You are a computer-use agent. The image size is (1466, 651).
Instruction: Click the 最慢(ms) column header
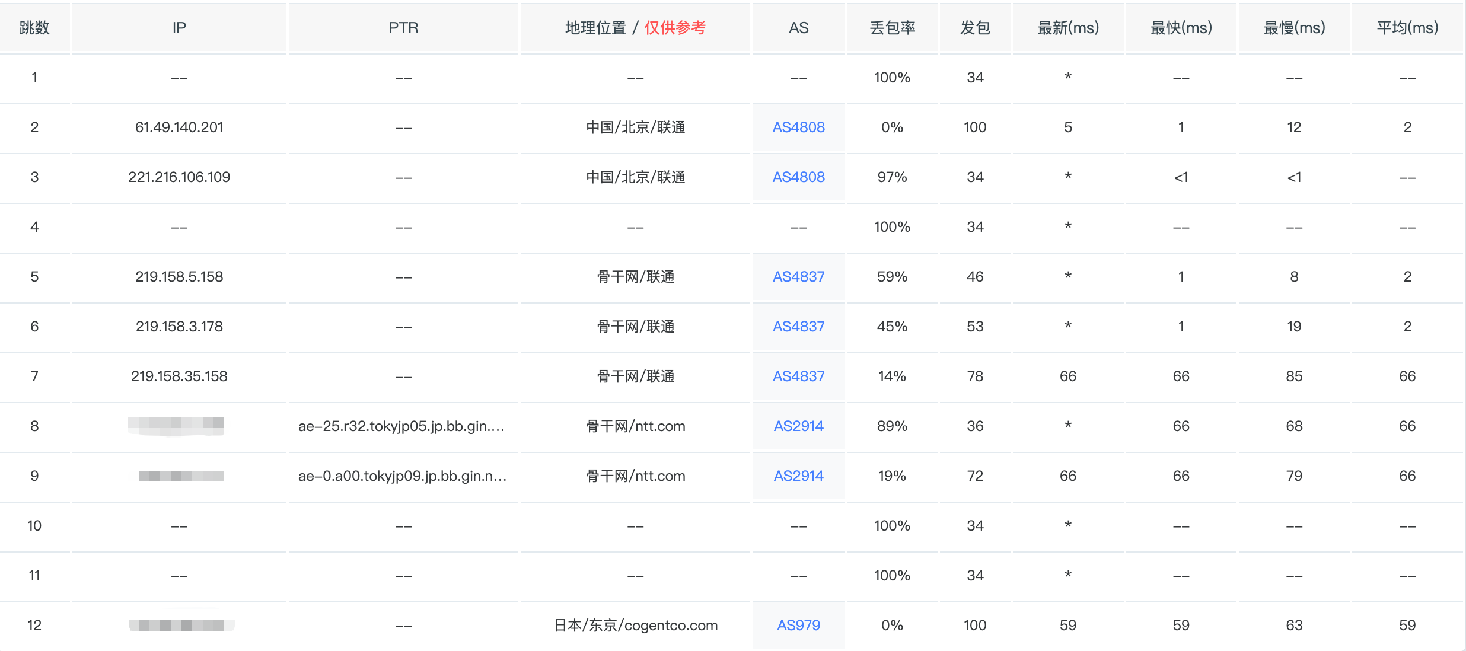click(x=1294, y=28)
